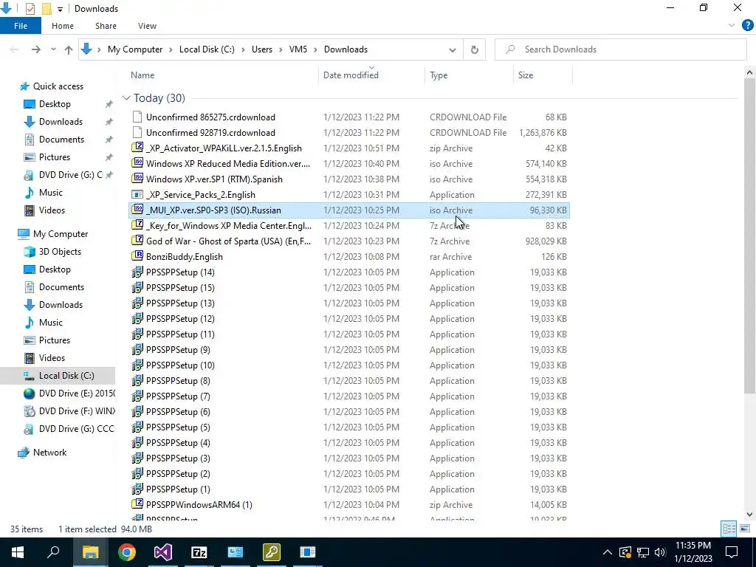Select God of War - Ghost of Sparta archive
Viewport: 756px width, 567px height.
[x=349, y=241]
